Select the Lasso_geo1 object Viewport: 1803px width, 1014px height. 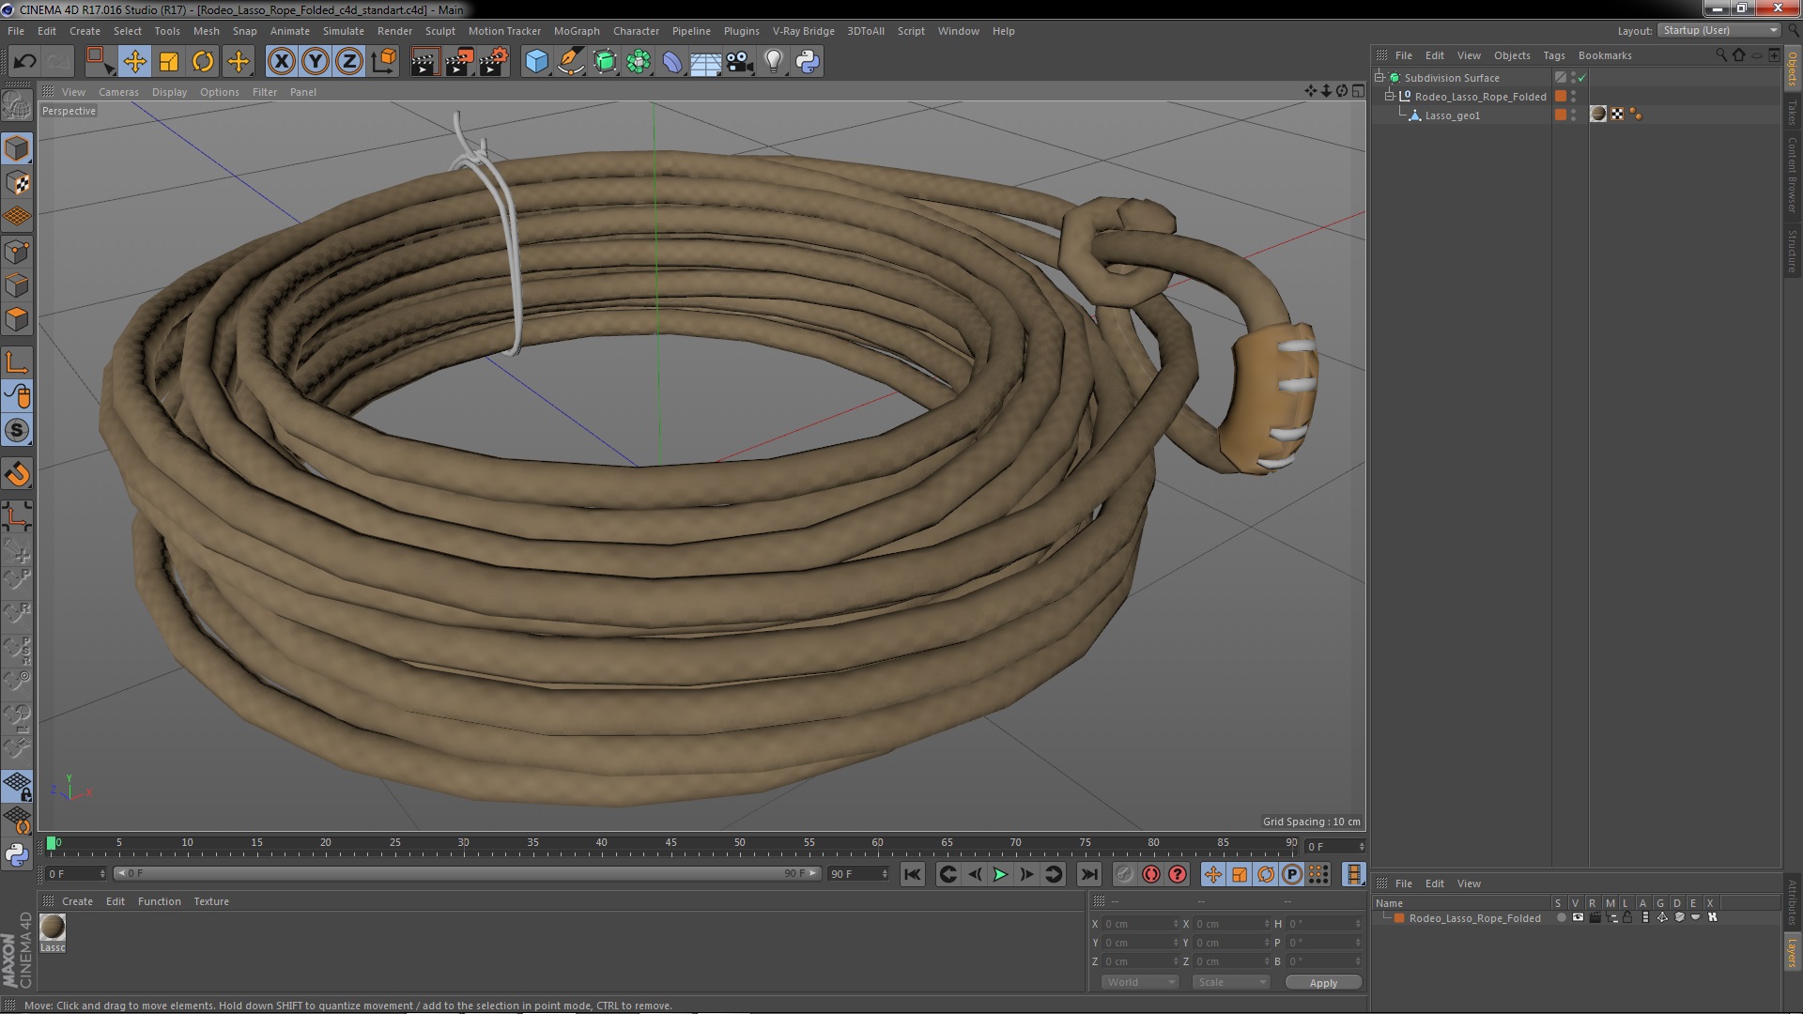click(1452, 115)
